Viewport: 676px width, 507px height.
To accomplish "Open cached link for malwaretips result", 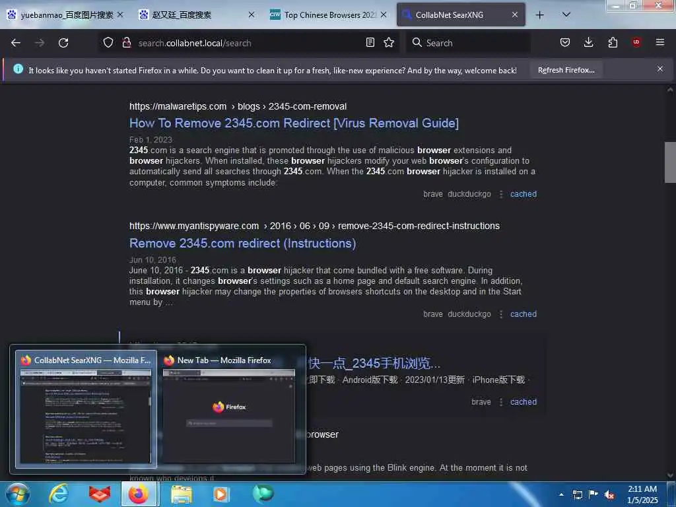I will click(524, 194).
